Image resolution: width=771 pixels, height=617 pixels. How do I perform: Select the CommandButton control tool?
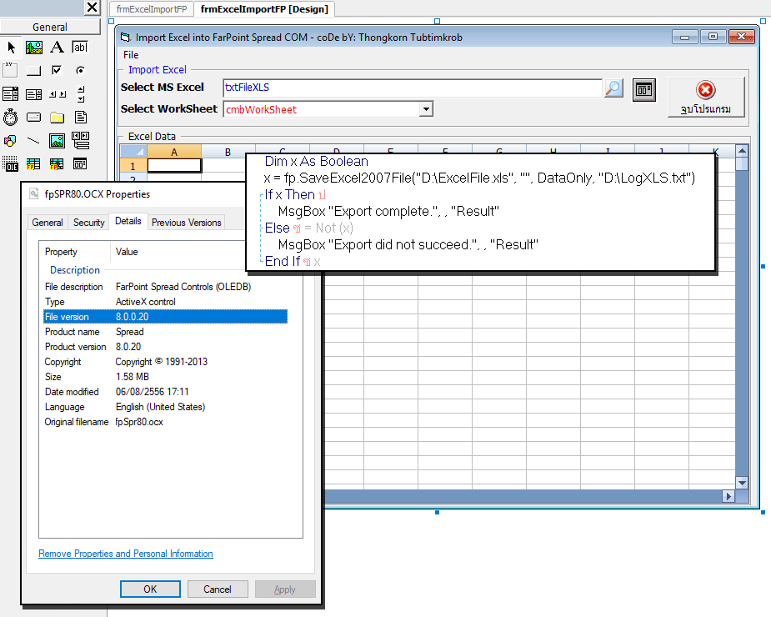(33, 70)
